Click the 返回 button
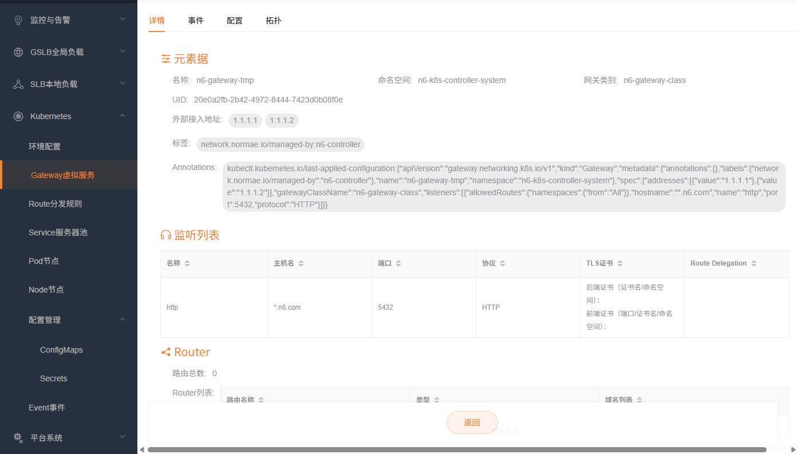This screenshot has width=798, height=454. click(x=472, y=423)
